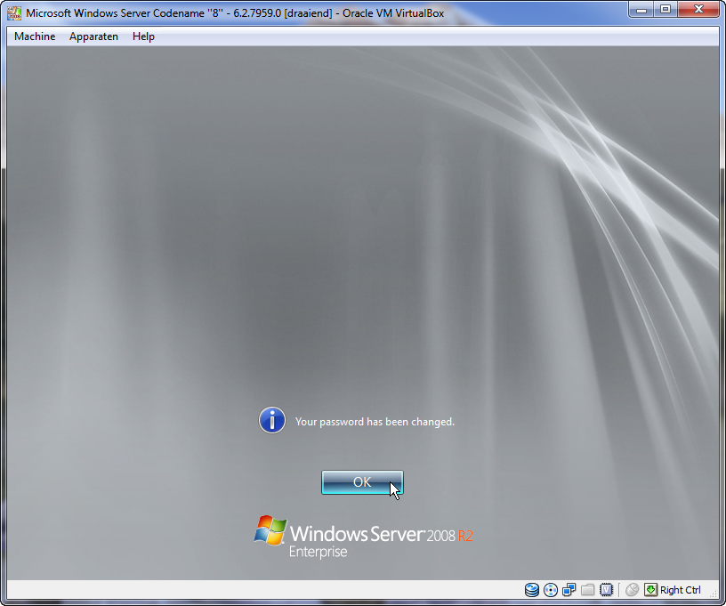Click the blue information icon
The width and height of the screenshot is (726, 606).
coord(271,420)
